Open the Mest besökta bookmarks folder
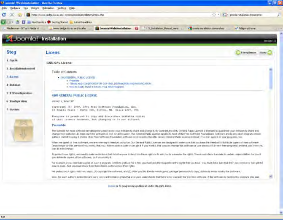This screenshot has height=220, width=283. (37, 22)
